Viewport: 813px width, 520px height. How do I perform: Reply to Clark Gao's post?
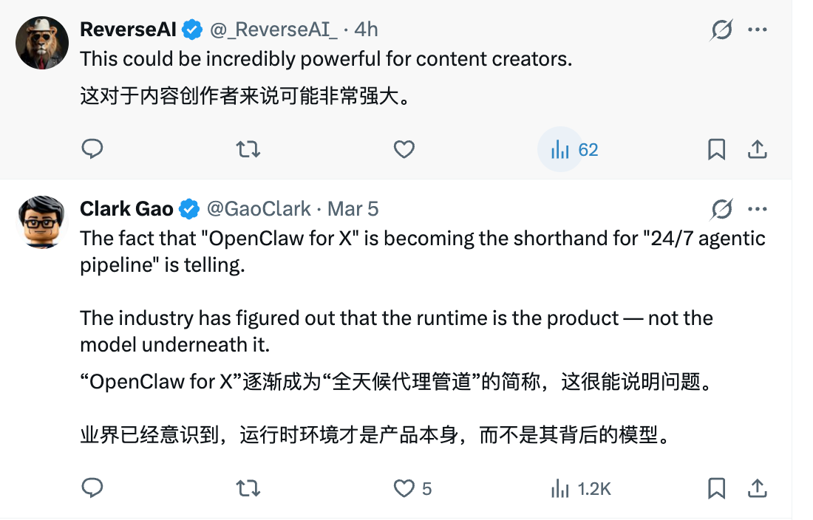click(x=92, y=488)
